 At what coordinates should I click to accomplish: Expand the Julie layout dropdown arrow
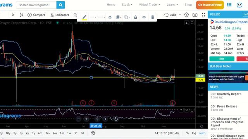pos(180,15)
